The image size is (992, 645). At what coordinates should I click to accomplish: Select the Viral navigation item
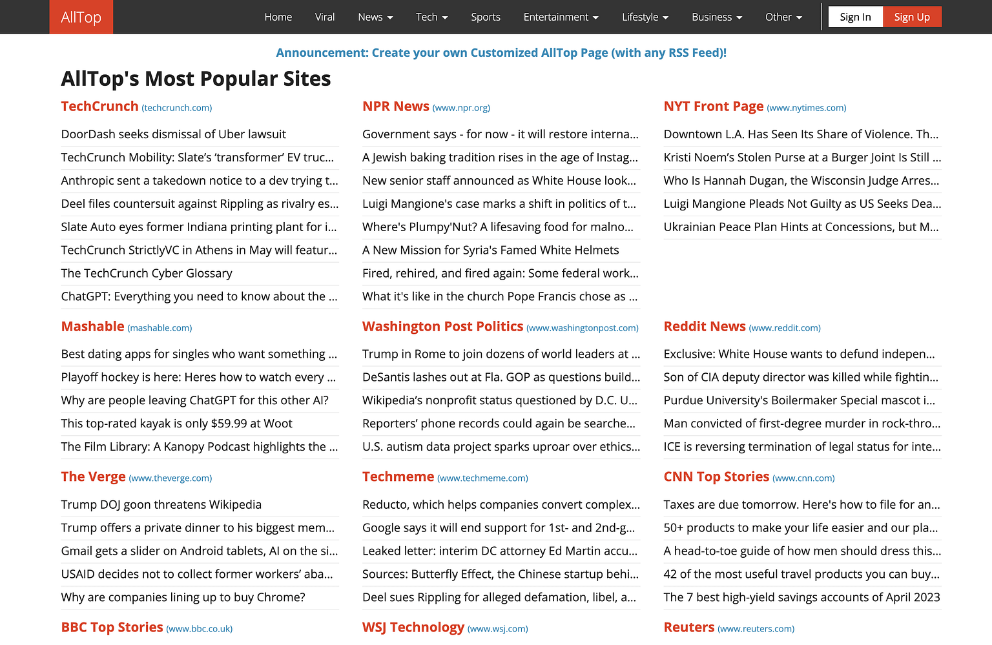325,17
